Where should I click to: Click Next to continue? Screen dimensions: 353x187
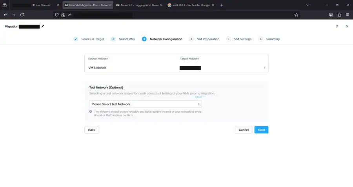pos(261,130)
